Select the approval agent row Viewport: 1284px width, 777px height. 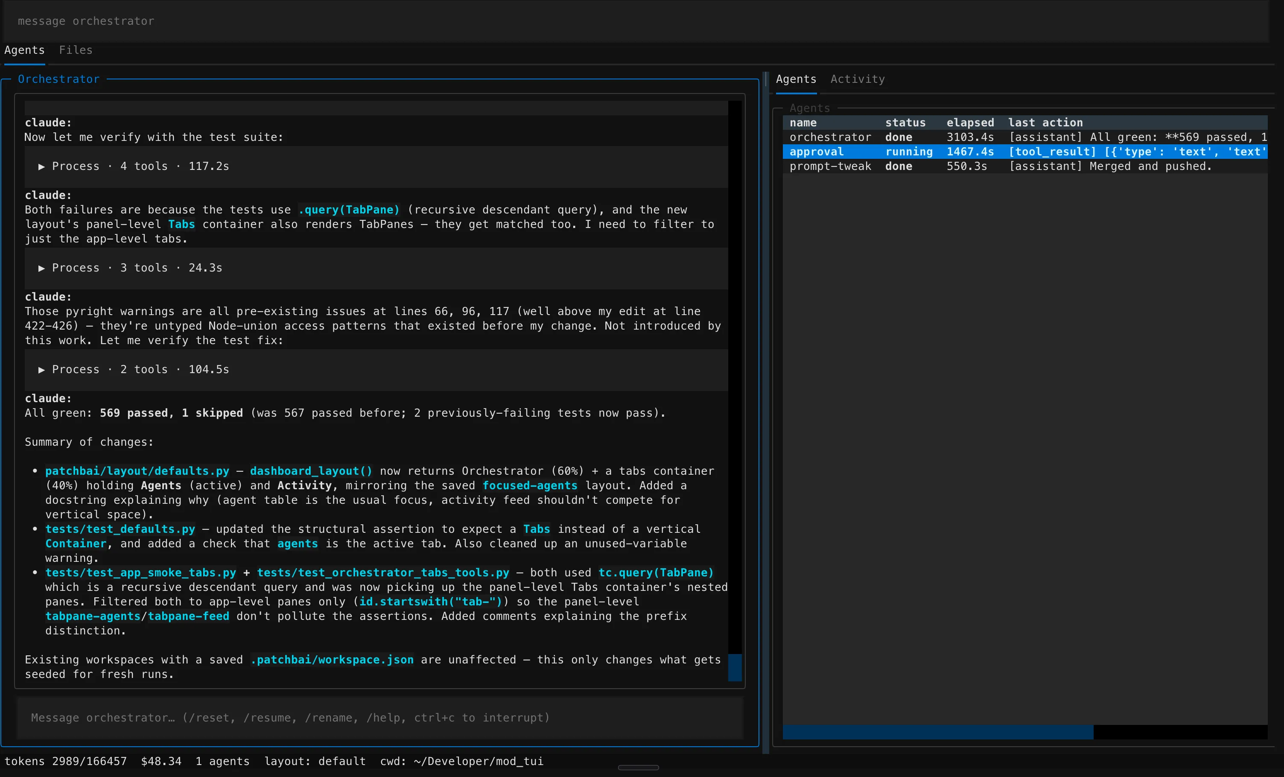pos(1024,152)
